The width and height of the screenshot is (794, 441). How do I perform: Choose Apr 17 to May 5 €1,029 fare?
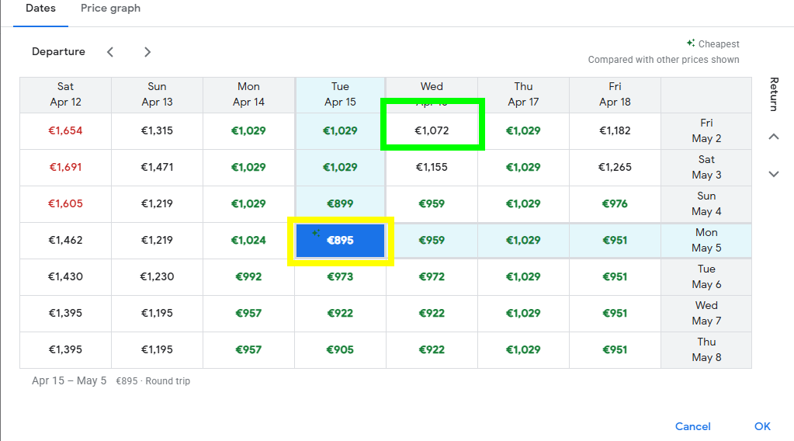pyautogui.click(x=524, y=240)
